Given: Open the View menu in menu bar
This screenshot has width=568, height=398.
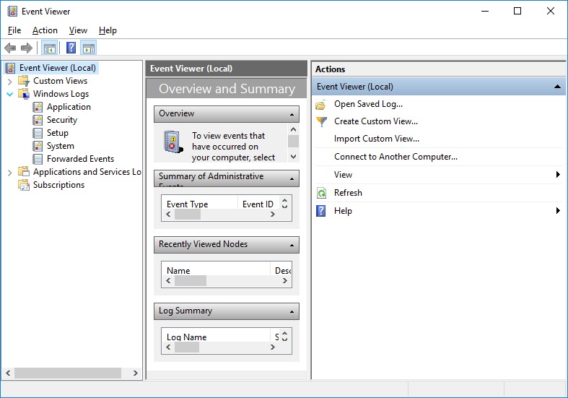Looking at the screenshot, I should click(x=78, y=30).
